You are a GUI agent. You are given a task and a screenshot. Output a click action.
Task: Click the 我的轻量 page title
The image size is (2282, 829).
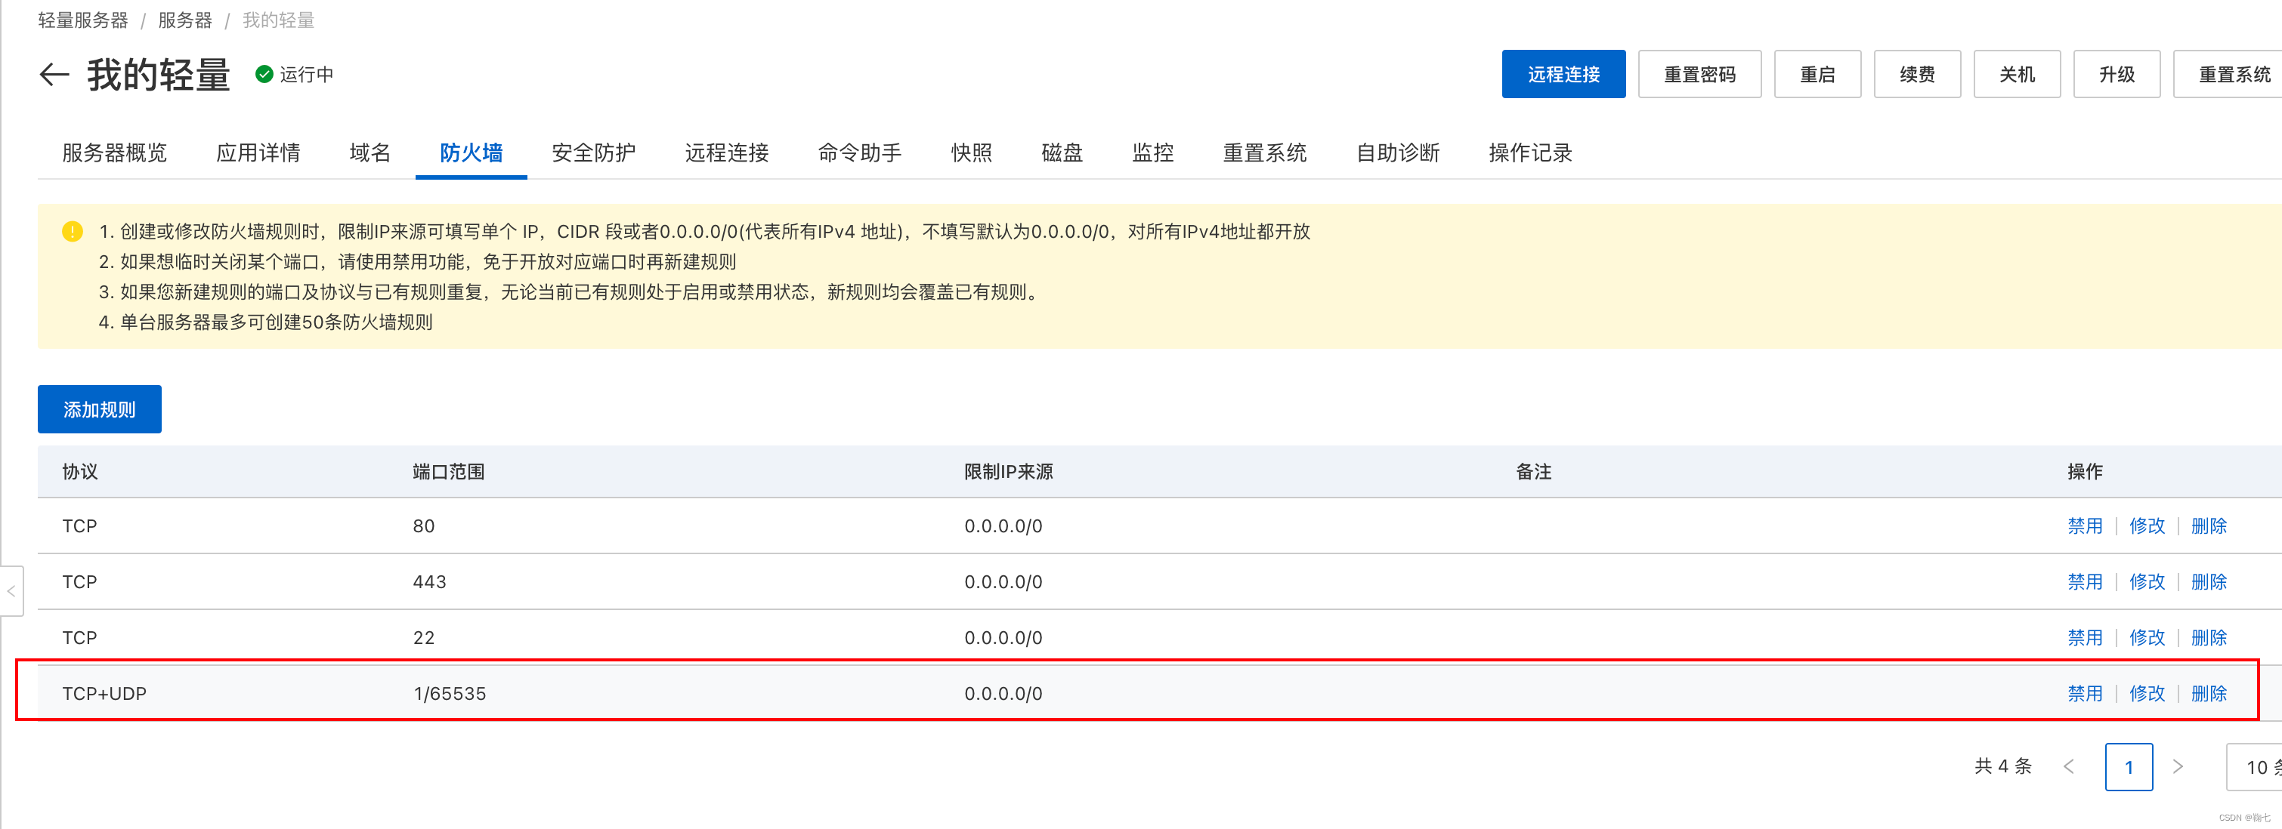[x=159, y=74]
